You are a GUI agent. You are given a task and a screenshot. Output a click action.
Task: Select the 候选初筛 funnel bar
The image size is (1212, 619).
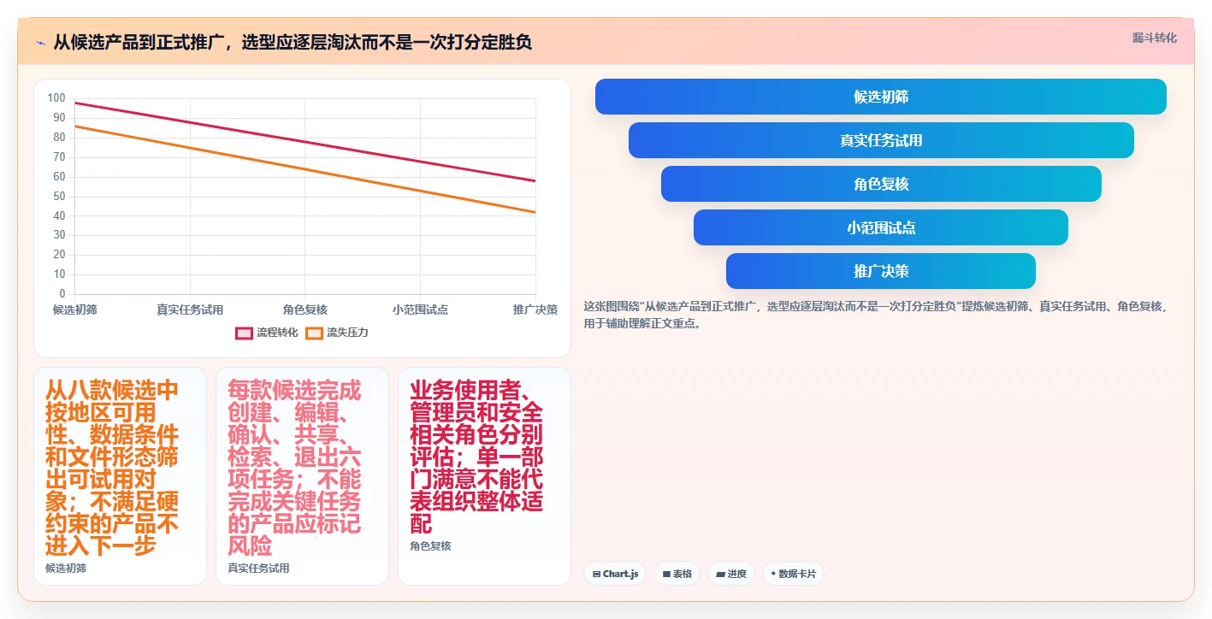[880, 97]
